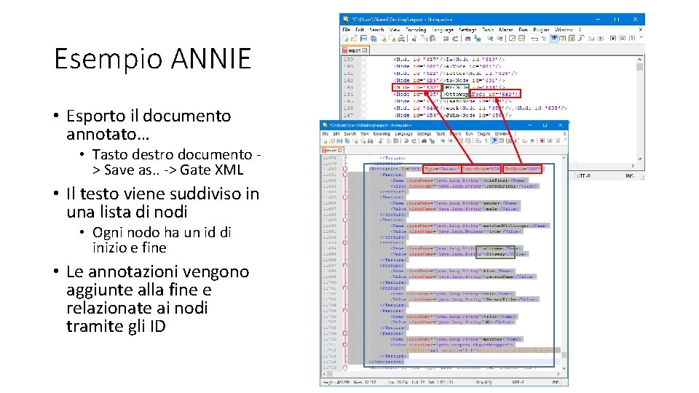Collapse Feature fold marker at line 11693
This screenshot has height=393, width=699.
(345, 242)
